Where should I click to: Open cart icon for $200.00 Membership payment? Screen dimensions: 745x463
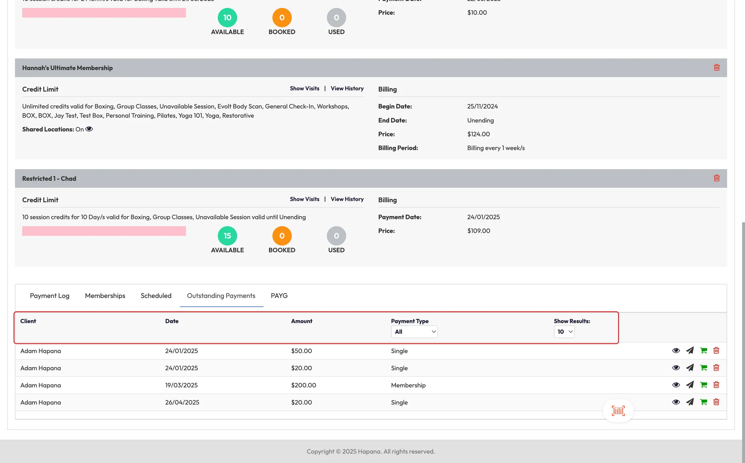click(x=704, y=385)
